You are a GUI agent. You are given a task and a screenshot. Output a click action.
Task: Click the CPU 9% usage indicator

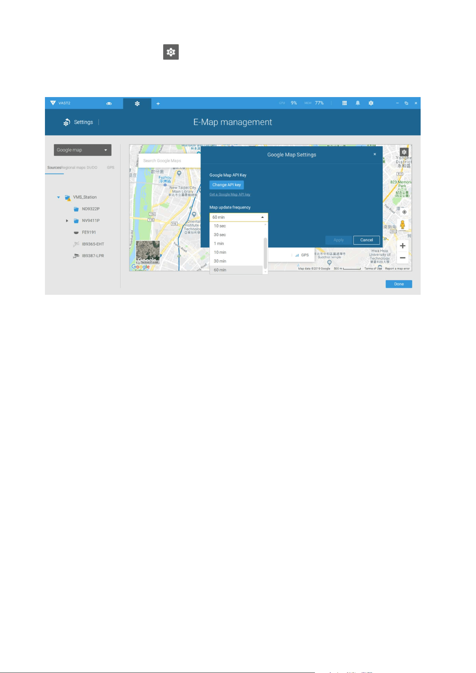(288, 103)
